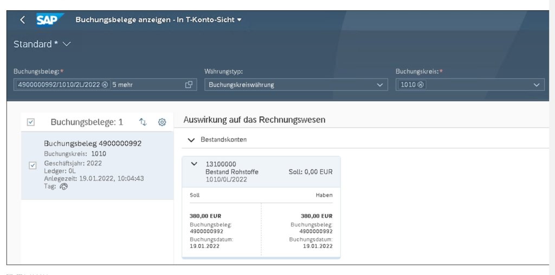
Task: Remove the 1010 Buchungskreis token
Action: point(421,85)
